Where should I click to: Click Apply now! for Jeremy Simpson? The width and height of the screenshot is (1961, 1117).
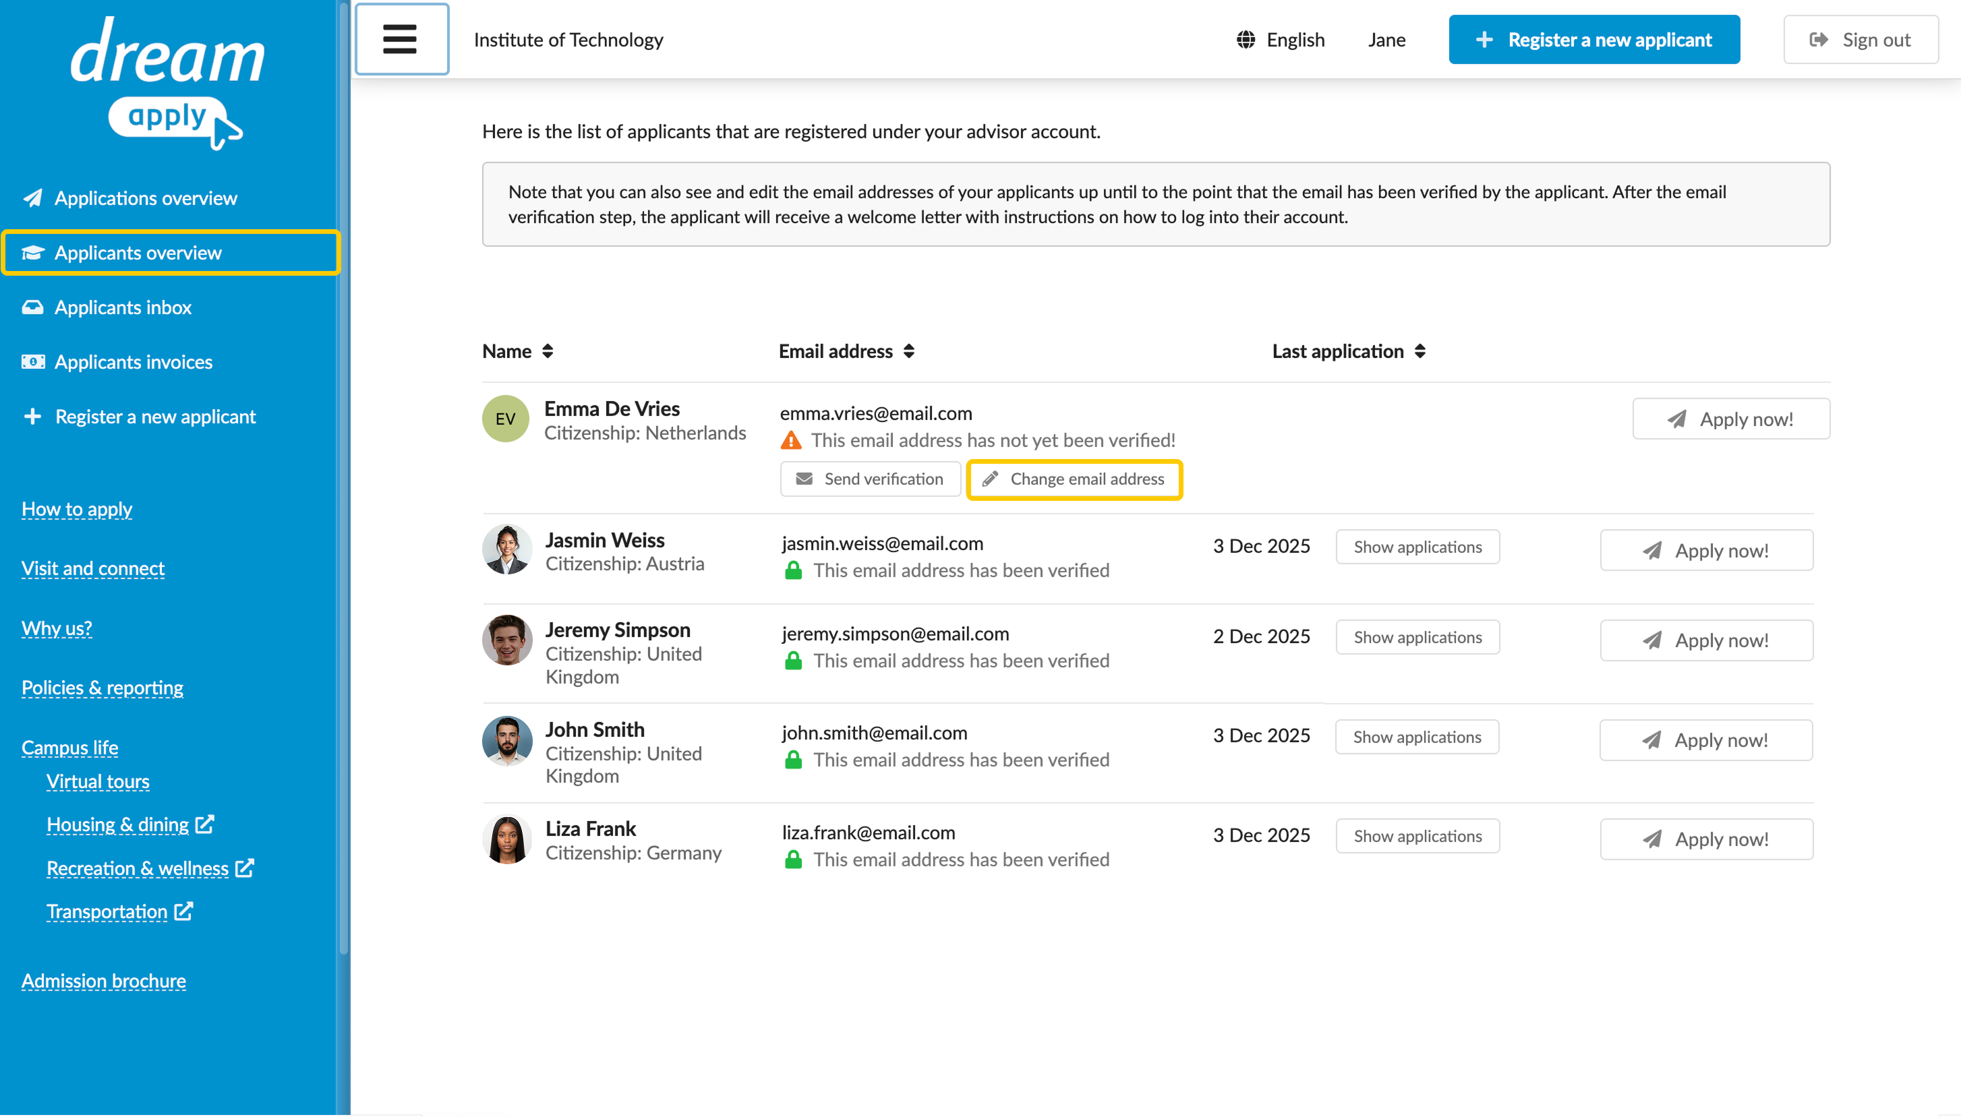[1706, 640]
